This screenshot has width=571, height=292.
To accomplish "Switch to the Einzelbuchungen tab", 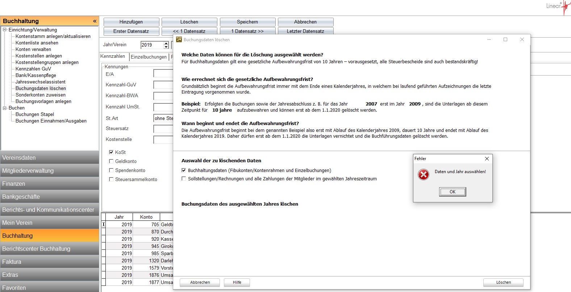I will point(149,57).
